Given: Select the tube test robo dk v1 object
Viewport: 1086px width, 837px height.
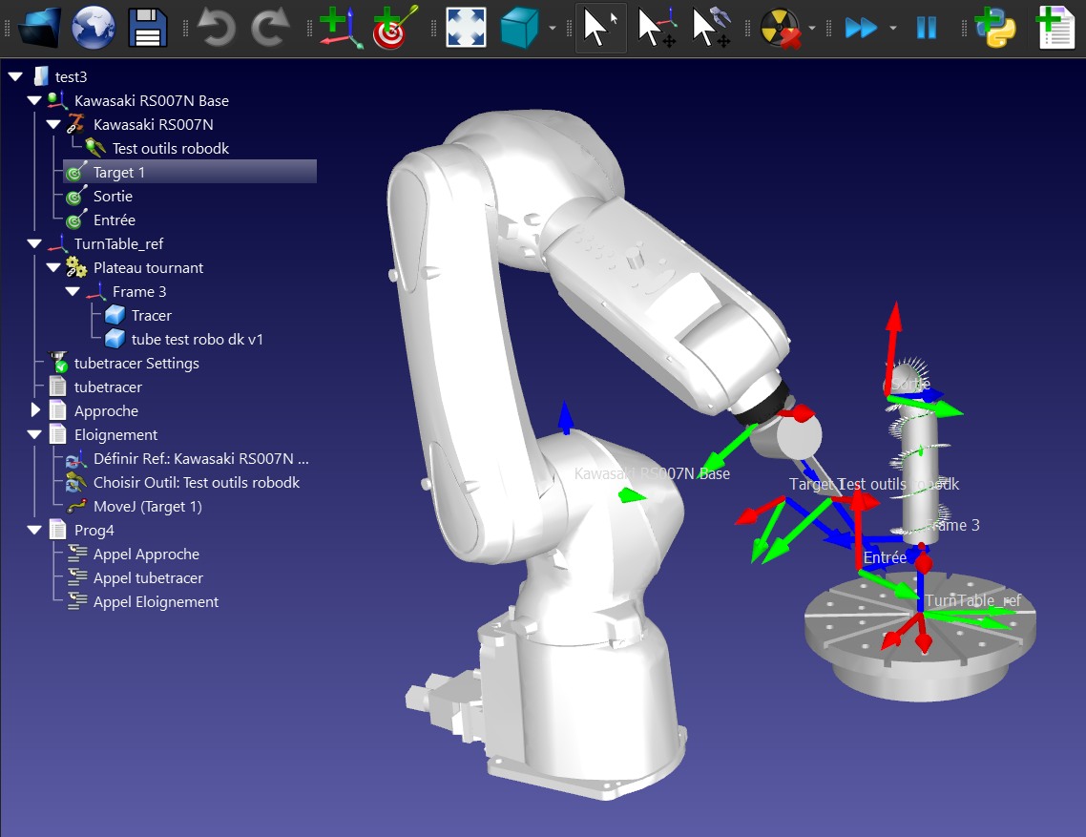Looking at the screenshot, I should coord(198,340).
